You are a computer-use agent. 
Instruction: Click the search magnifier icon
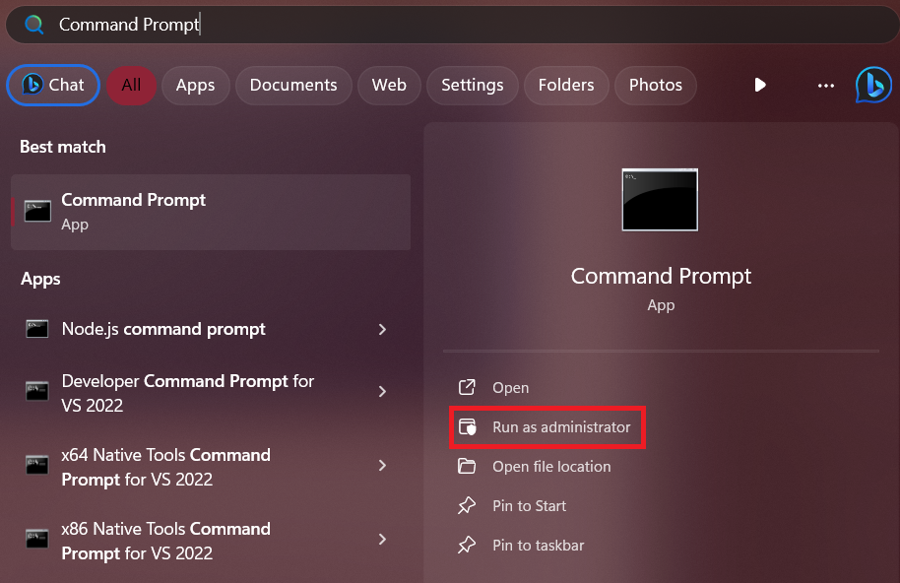point(34,25)
